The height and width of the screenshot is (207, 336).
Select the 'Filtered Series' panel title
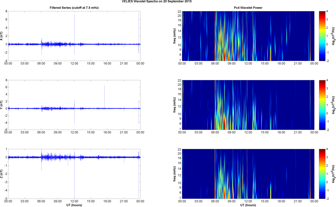74,8
